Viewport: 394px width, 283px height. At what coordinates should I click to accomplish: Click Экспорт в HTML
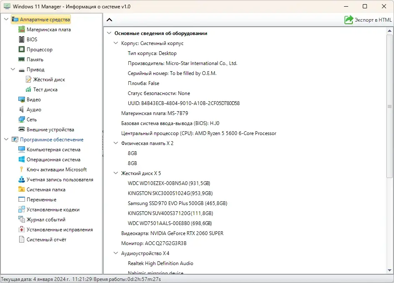pyautogui.click(x=369, y=19)
